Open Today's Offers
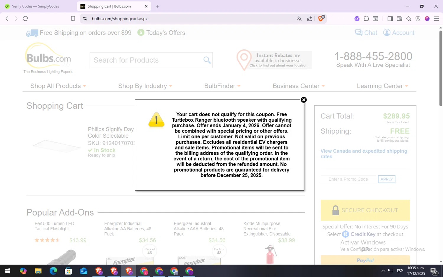This screenshot has width=443, height=277. pyautogui.click(x=161, y=33)
